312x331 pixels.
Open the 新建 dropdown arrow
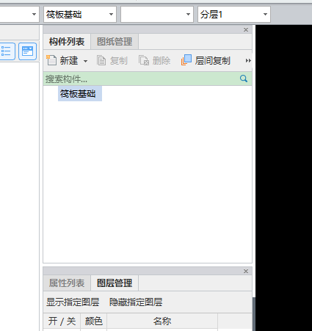point(85,61)
